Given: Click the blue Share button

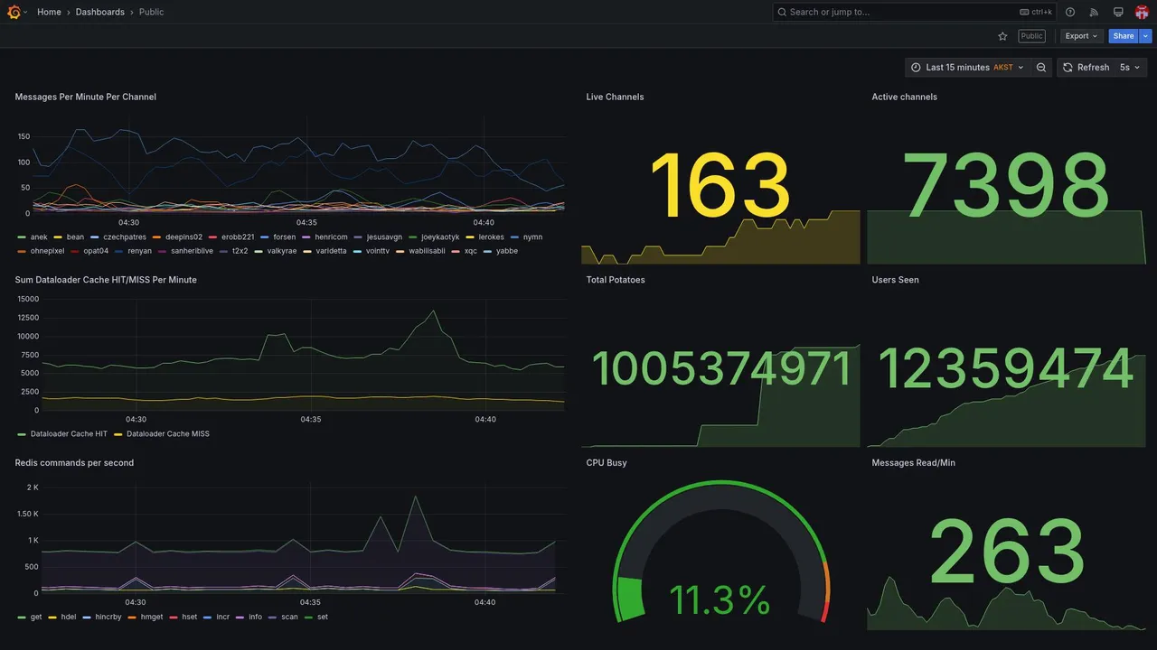Looking at the screenshot, I should coord(1124,36).
